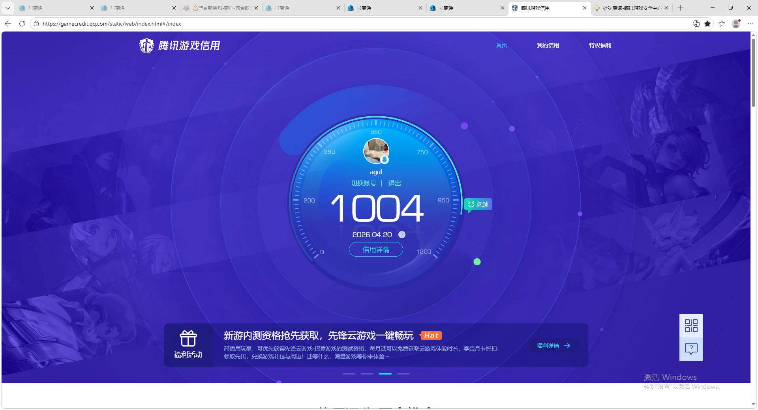Open the feedback question-mark icon on the right
758x410 pixels.
691,348
